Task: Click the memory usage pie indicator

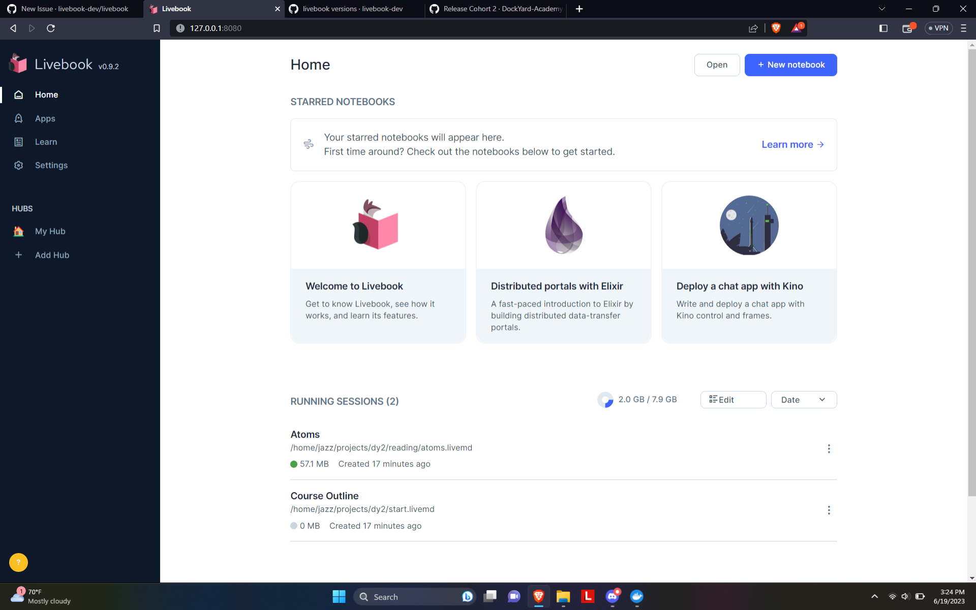Action: (x=605, y=400)
